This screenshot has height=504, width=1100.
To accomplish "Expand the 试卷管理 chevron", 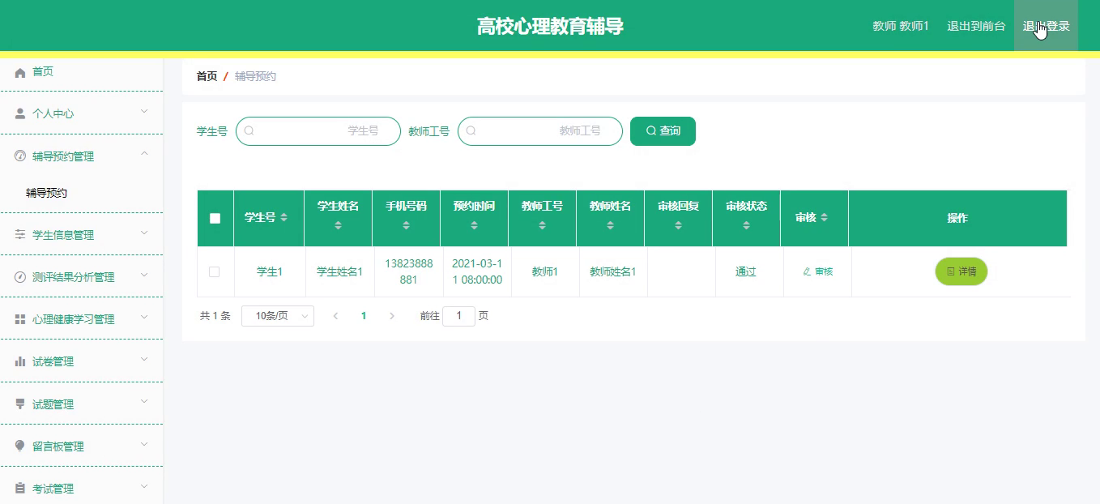I will point(144,358).
